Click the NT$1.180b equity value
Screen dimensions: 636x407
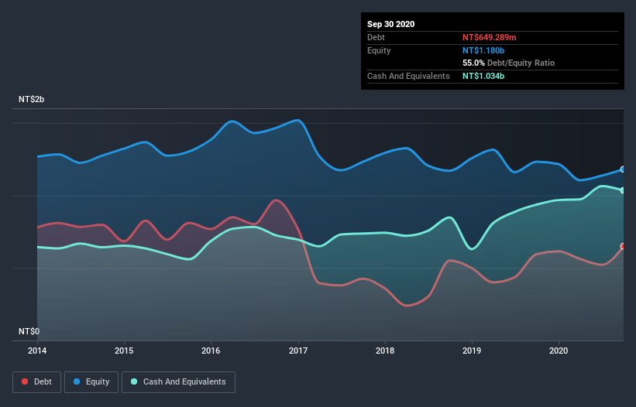click(x=483, y=50)
